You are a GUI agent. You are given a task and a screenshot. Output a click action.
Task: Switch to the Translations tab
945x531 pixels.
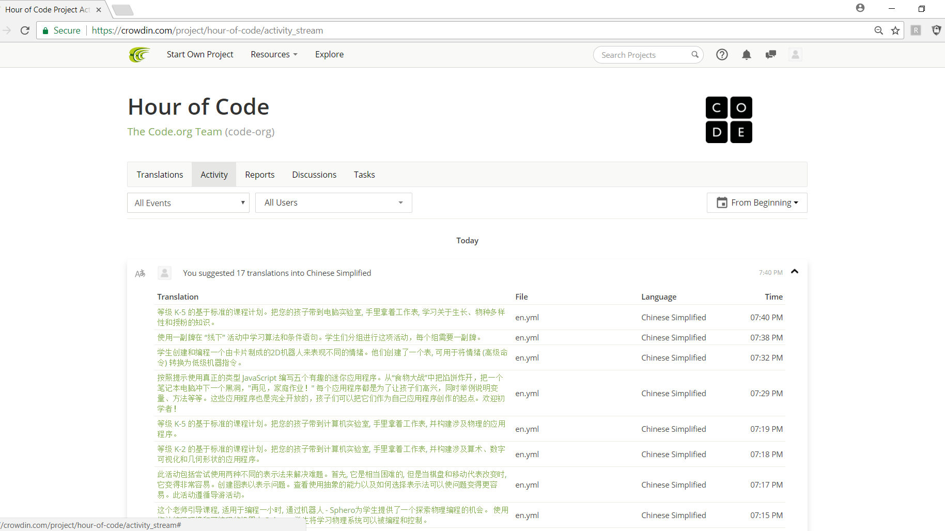[x=160, y=175]
